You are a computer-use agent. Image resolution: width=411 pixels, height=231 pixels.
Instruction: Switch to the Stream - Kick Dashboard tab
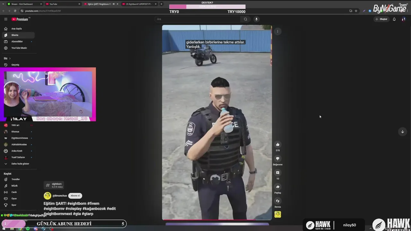(24, 4)
